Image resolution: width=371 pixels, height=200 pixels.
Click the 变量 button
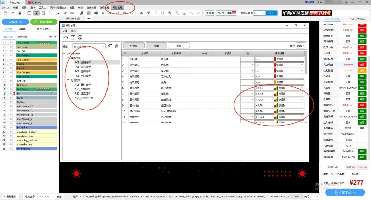click(156, 46)
